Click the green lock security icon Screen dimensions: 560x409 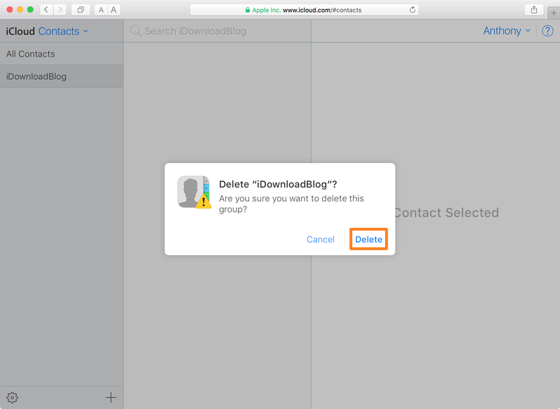click(247, 10)
